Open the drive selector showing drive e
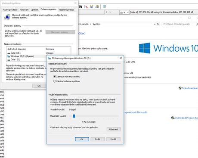The image size is (198, 158). pos(124,12)
